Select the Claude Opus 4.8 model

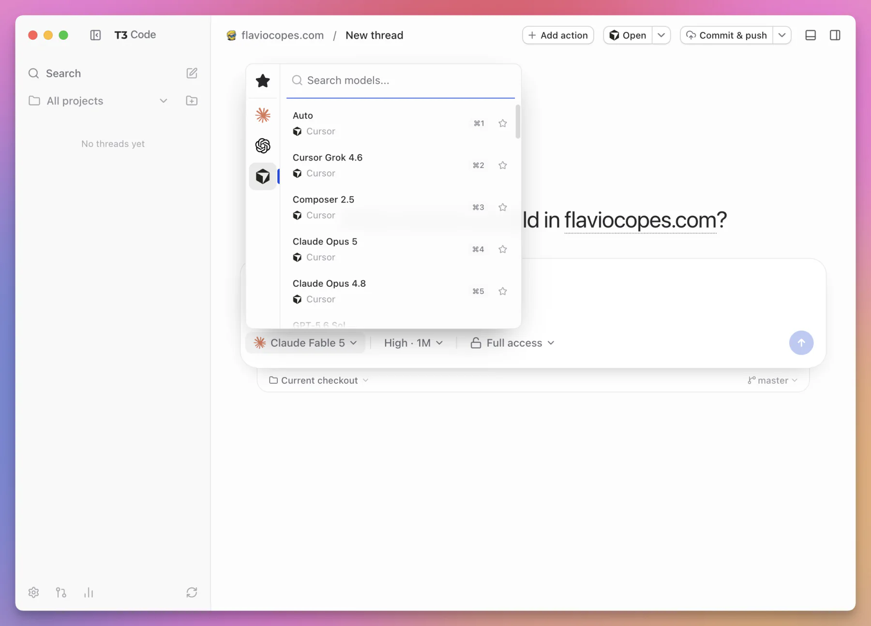pos(400,291)
